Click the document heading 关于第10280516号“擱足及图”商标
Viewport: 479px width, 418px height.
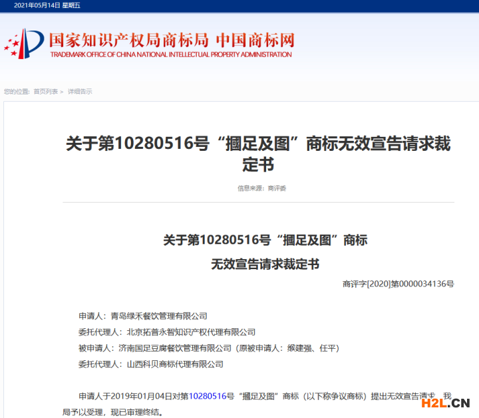[x=265, y=240]
